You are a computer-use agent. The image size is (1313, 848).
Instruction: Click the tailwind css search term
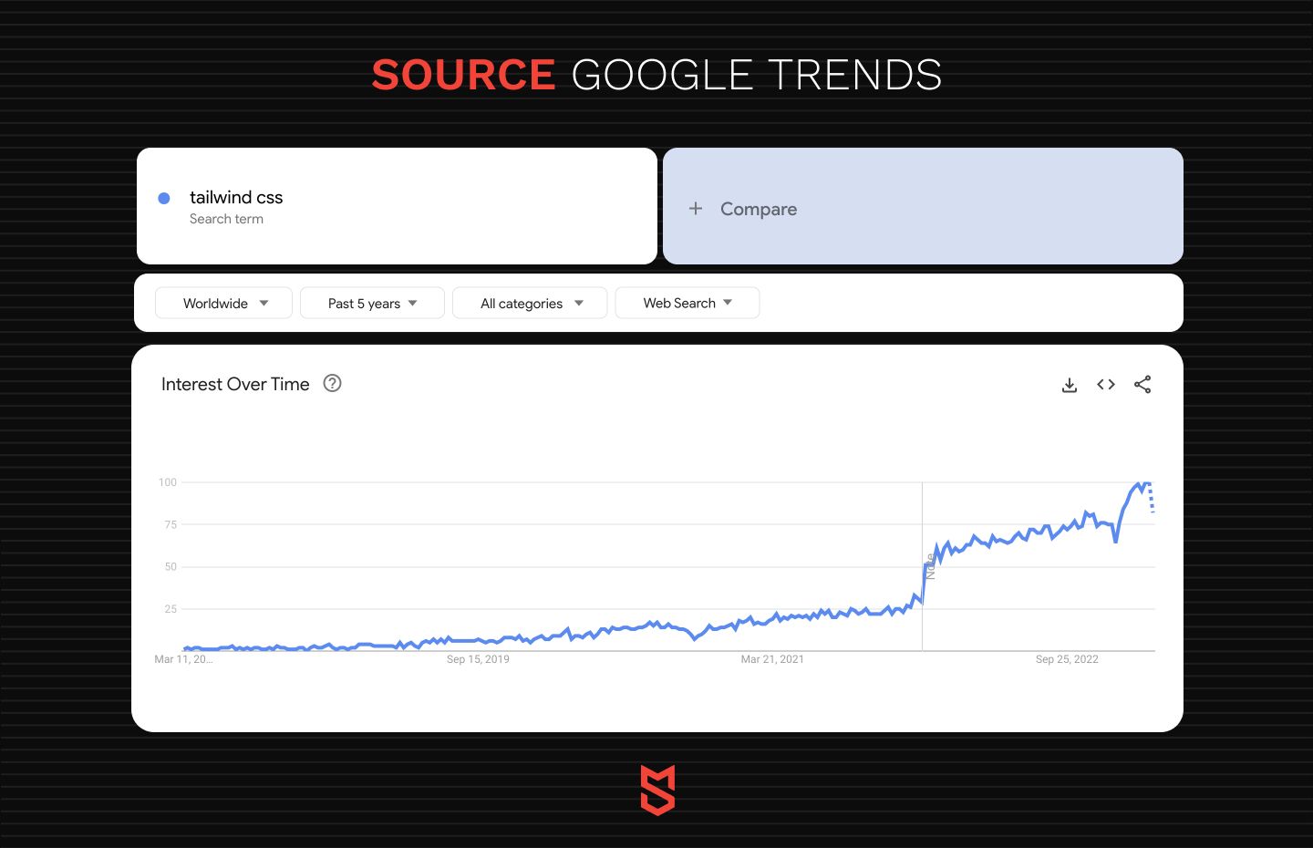pyautogui.click(x=236, y=198)
